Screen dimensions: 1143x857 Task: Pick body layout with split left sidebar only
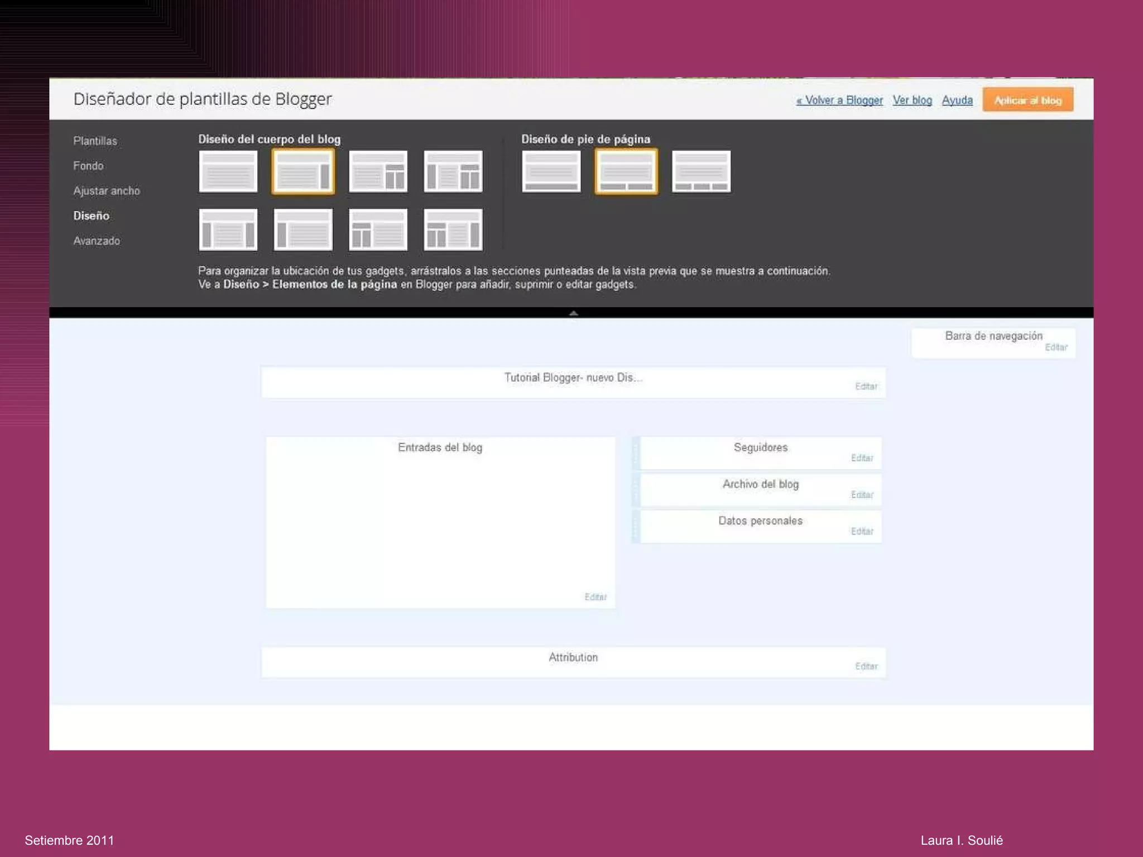(x=378, y=230)
